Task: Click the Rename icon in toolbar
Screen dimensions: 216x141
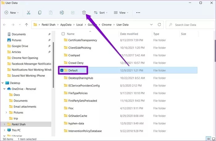Action: 62,13
